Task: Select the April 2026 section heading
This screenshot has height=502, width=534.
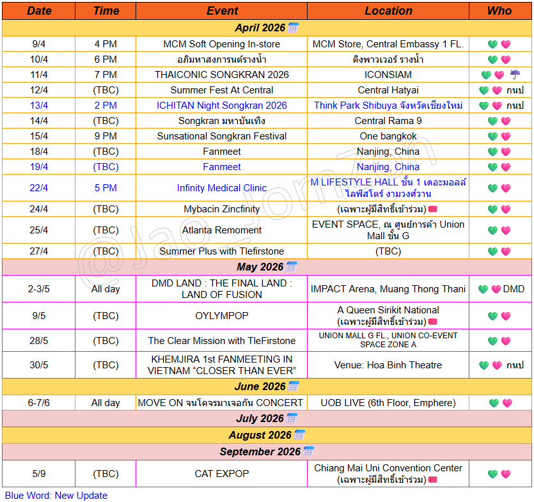Action: (267, 27)
